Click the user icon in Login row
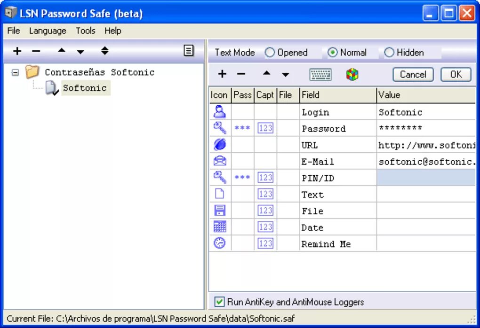Screen dimensions: 480x328 tap(220, 111)
